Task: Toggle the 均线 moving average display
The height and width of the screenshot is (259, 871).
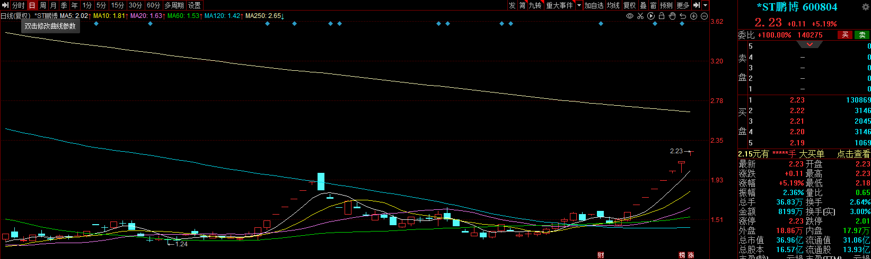Action: [x=613, y=5]
